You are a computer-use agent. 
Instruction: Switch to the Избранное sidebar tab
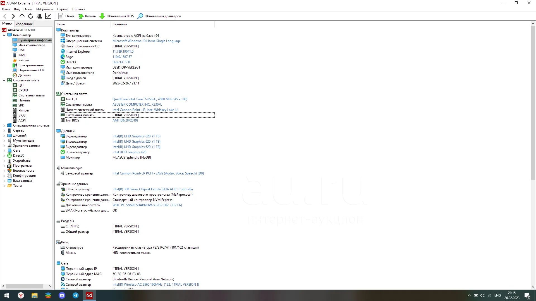(x=24, y=24)
